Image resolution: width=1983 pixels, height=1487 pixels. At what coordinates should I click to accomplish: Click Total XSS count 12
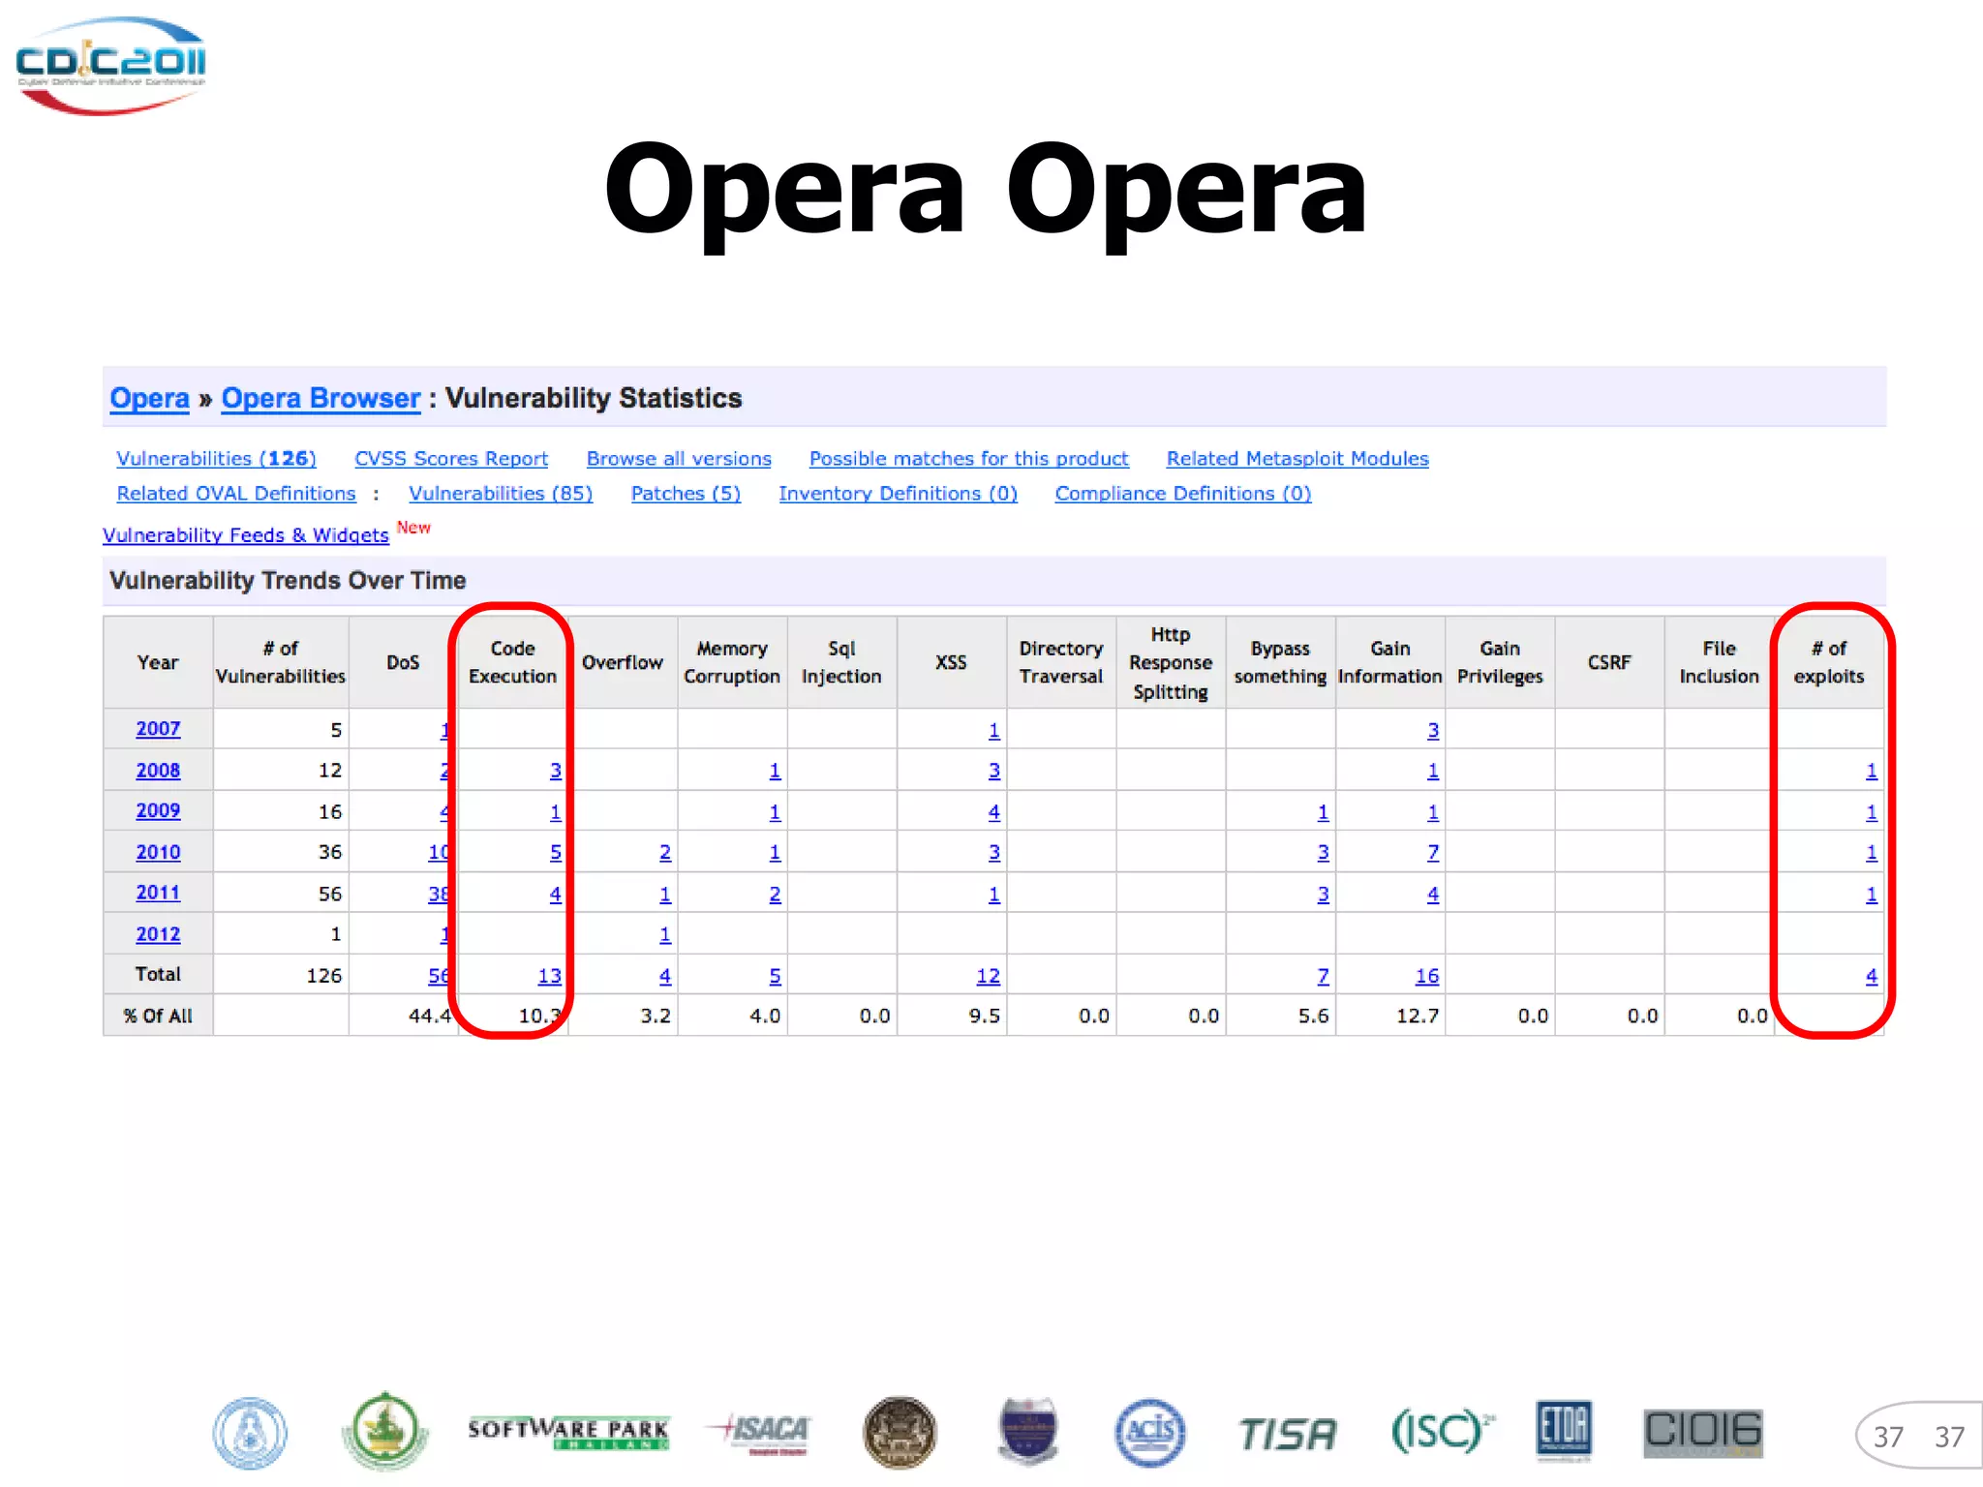pos(988,976)
